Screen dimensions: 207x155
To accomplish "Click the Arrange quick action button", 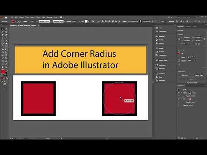I will click(192, 79).
